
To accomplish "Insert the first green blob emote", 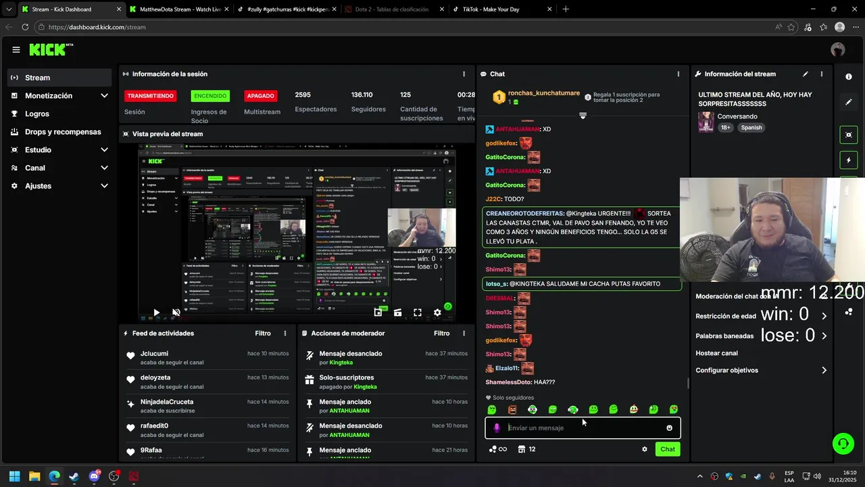I will pos(492,409).
